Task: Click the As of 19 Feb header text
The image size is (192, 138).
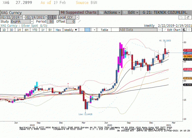Action: [x=53, y=2]
